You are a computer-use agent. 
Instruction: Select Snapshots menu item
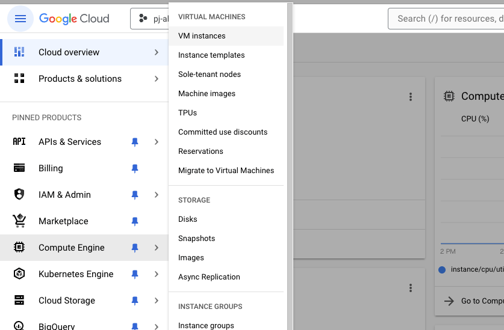pos(226,239)
